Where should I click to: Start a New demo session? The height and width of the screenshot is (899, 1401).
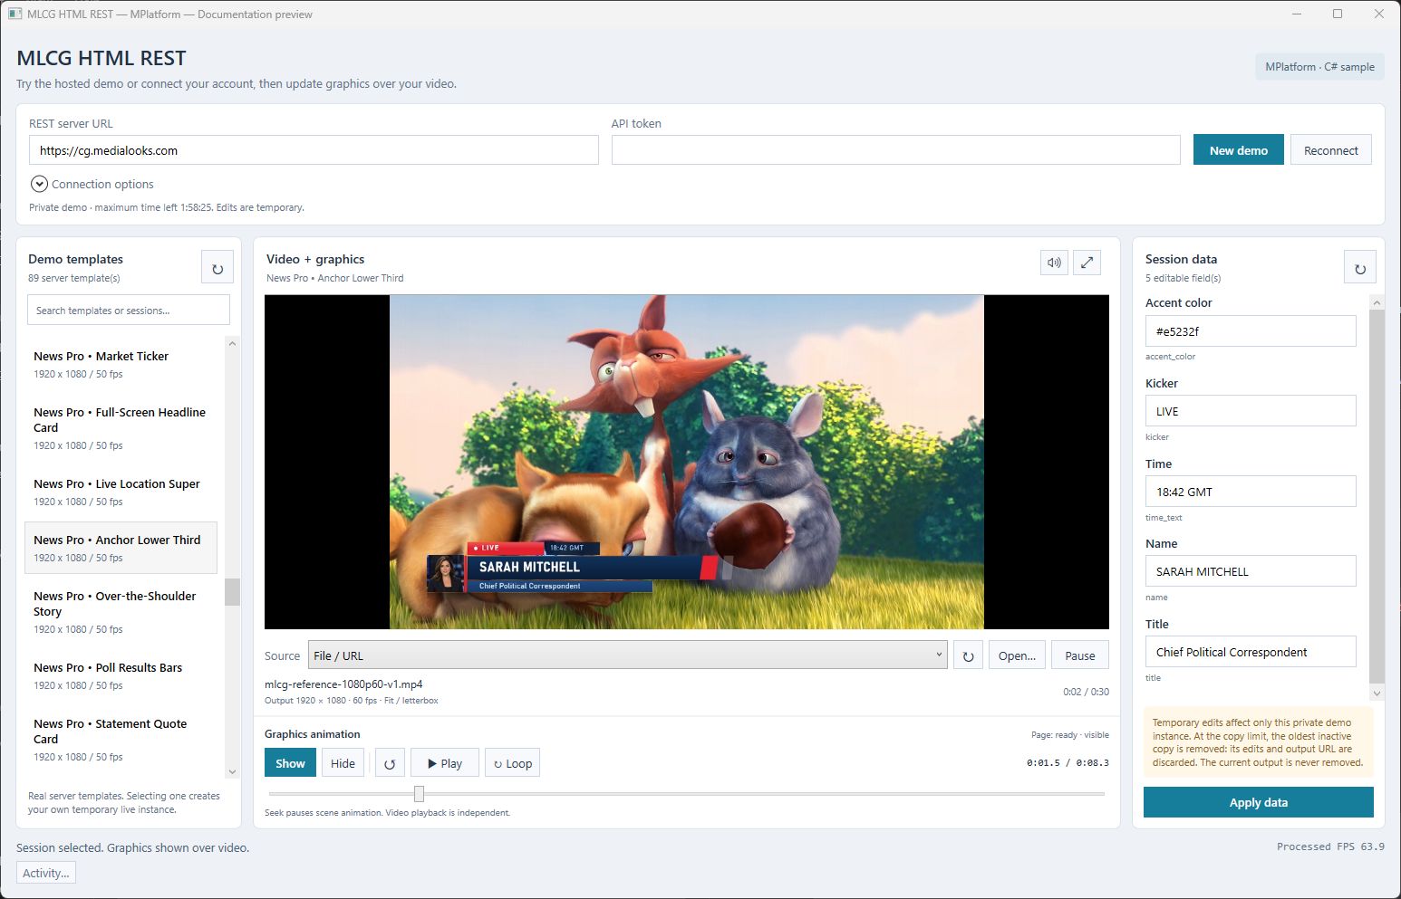tap(1238, 150)
